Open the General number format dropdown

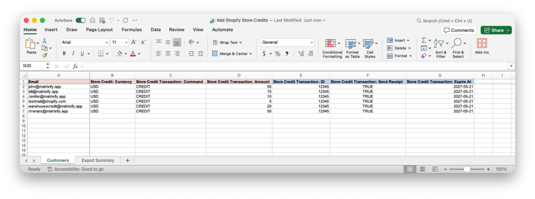pyautogui.click(x=312, y=43)
